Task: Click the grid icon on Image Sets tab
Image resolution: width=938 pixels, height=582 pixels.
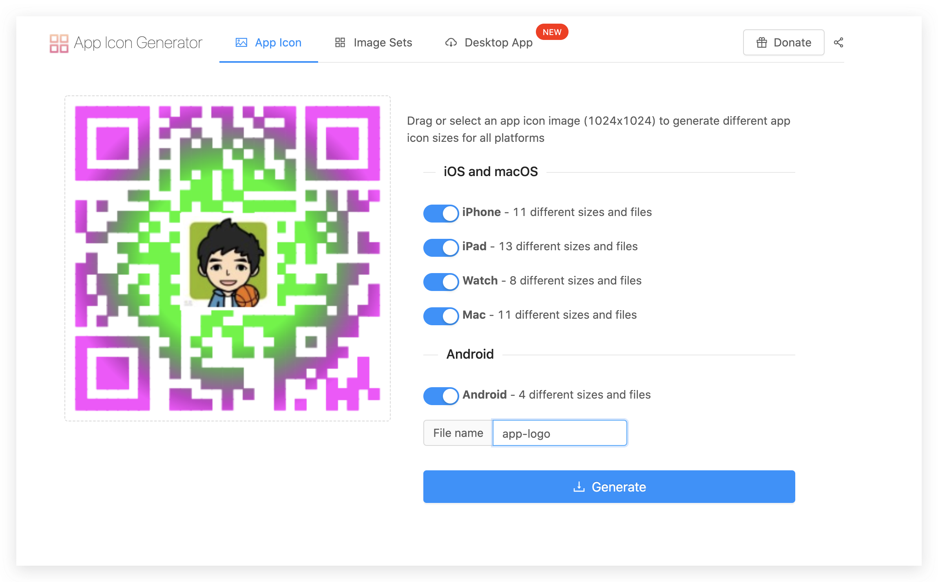Action: click(x=340, y=42)
